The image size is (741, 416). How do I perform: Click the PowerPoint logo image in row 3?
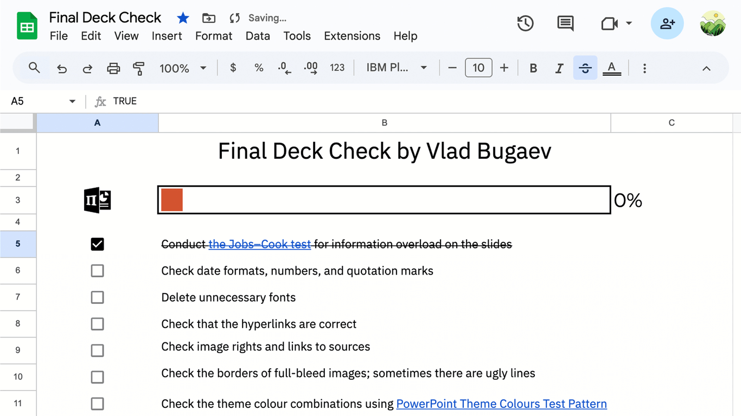click(x=98, y=200)
